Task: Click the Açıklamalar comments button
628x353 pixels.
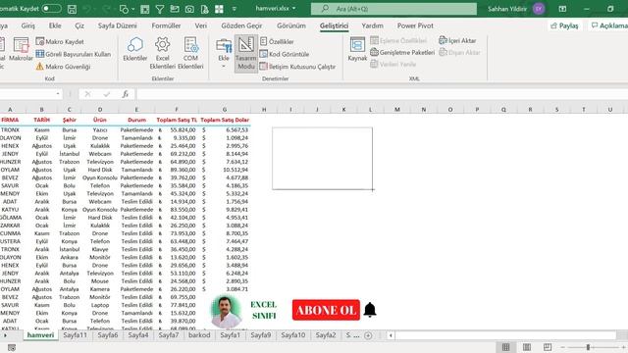Action: [608, 25]
